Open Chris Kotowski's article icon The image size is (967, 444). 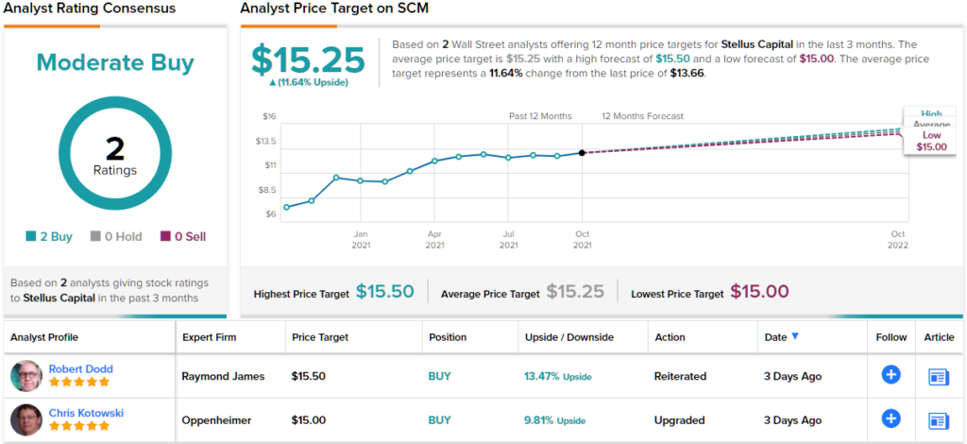(x=939, y=419)
